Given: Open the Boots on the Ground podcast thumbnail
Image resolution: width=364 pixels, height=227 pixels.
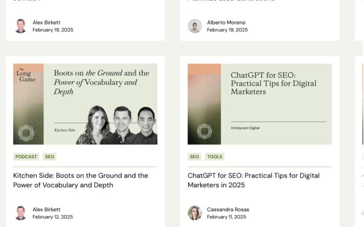Looking at the screenshot, I should pyautogui.click(x=85, y=104).
